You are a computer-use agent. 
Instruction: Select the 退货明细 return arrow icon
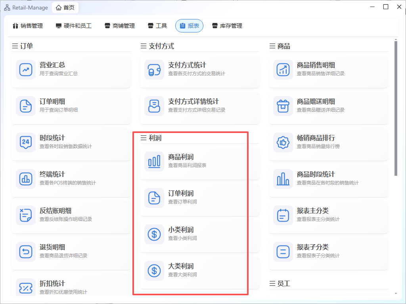(26, 252)
